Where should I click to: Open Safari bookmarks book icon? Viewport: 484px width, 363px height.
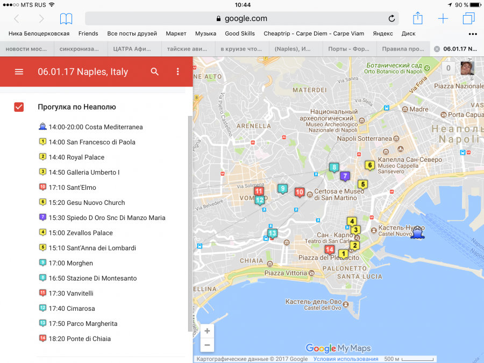66,19
